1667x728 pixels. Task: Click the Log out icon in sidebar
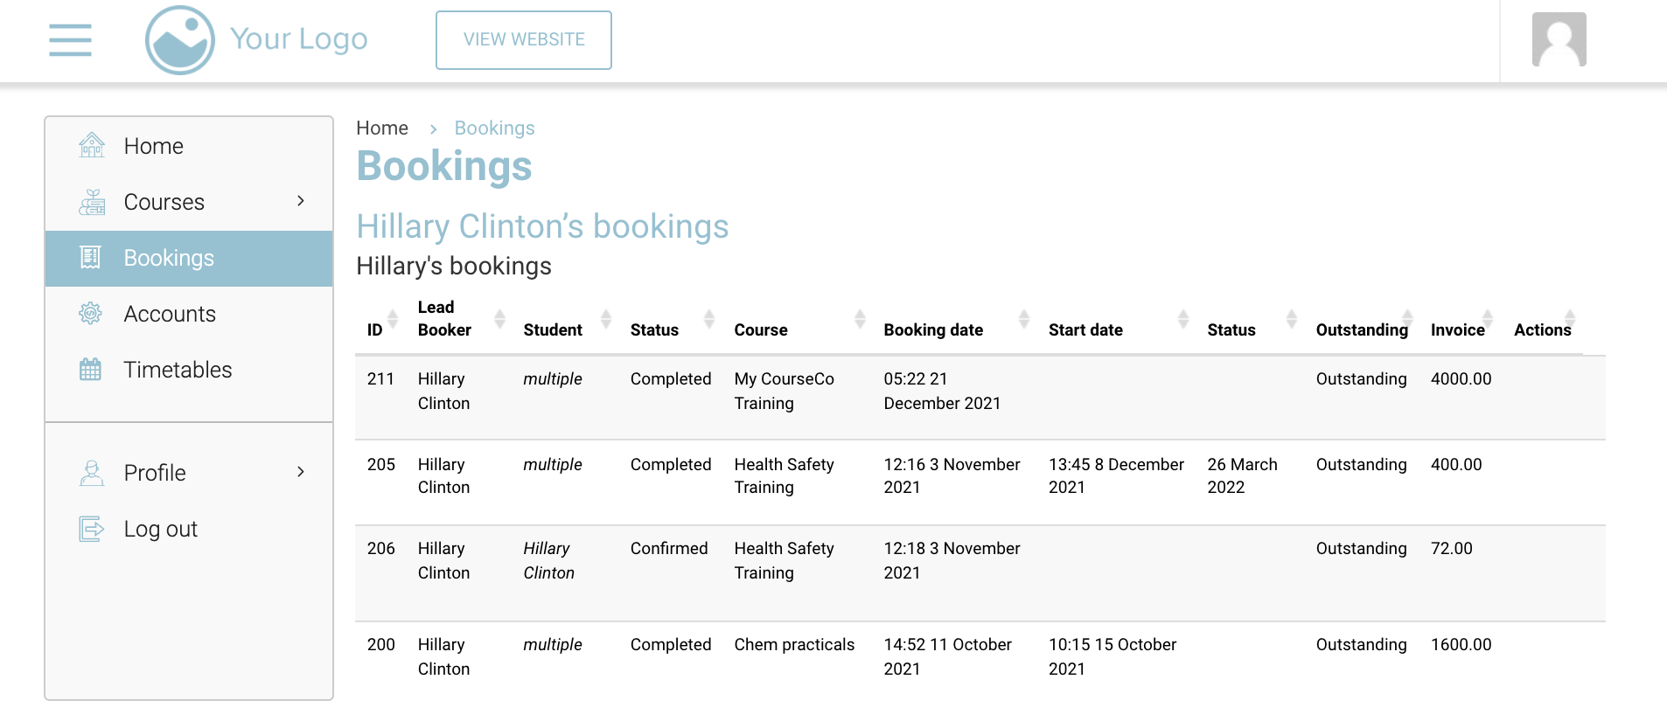(91, 529)
